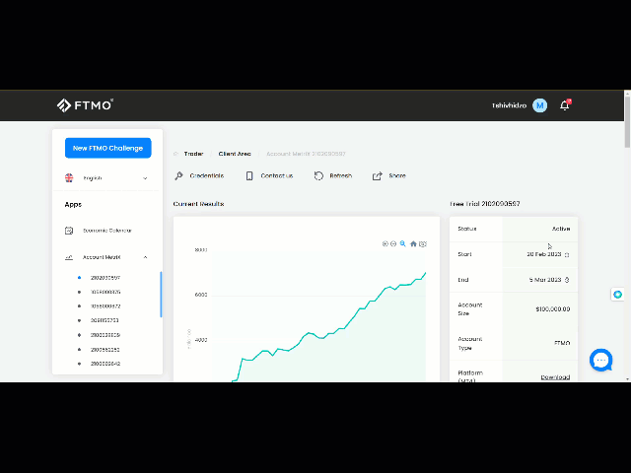Click the page vertical scrollbar thumb
Screen dimensions: 631x473
tap(627, 122)
